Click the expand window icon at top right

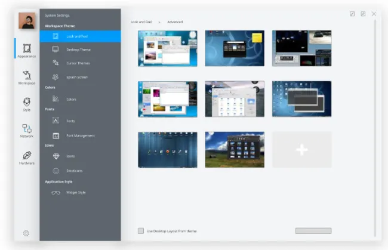coord(363,14)
